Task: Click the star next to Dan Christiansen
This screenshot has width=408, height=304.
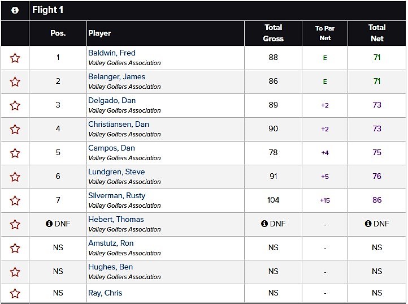Action: pos(15,129)
